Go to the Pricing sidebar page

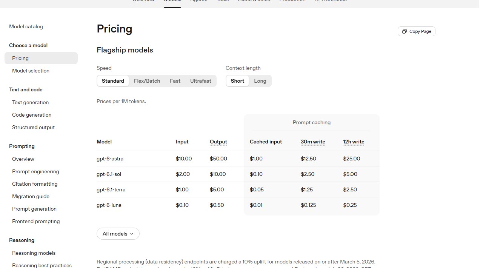(x=41, y=58)
